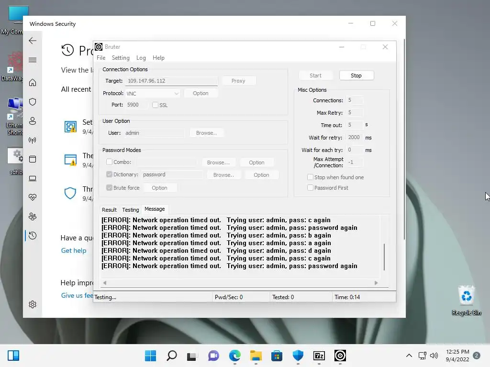Click the Start button in Bruter
Viewport: 490px width, 367px height.
pyautogui.click(x=315, y=76)
